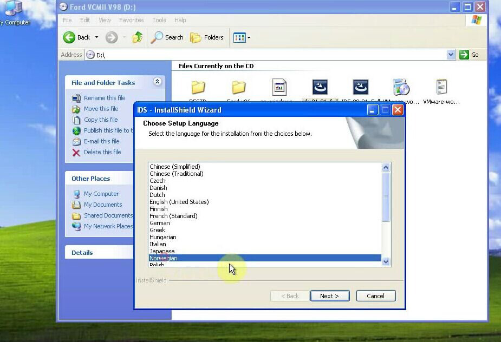Select Hungarian in language list
Image resolution: width=501 pixels, height=342 pixels.
click(x=265, y=237)
